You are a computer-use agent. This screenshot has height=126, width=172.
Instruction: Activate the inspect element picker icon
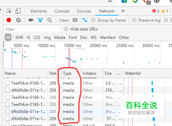9,11
